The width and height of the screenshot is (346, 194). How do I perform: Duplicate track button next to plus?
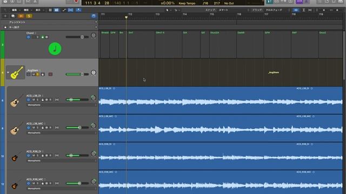pyautogui.click(x=13, y=16)
